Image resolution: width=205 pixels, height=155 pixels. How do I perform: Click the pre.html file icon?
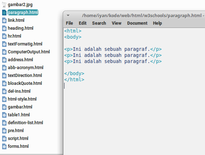(4, 131)
